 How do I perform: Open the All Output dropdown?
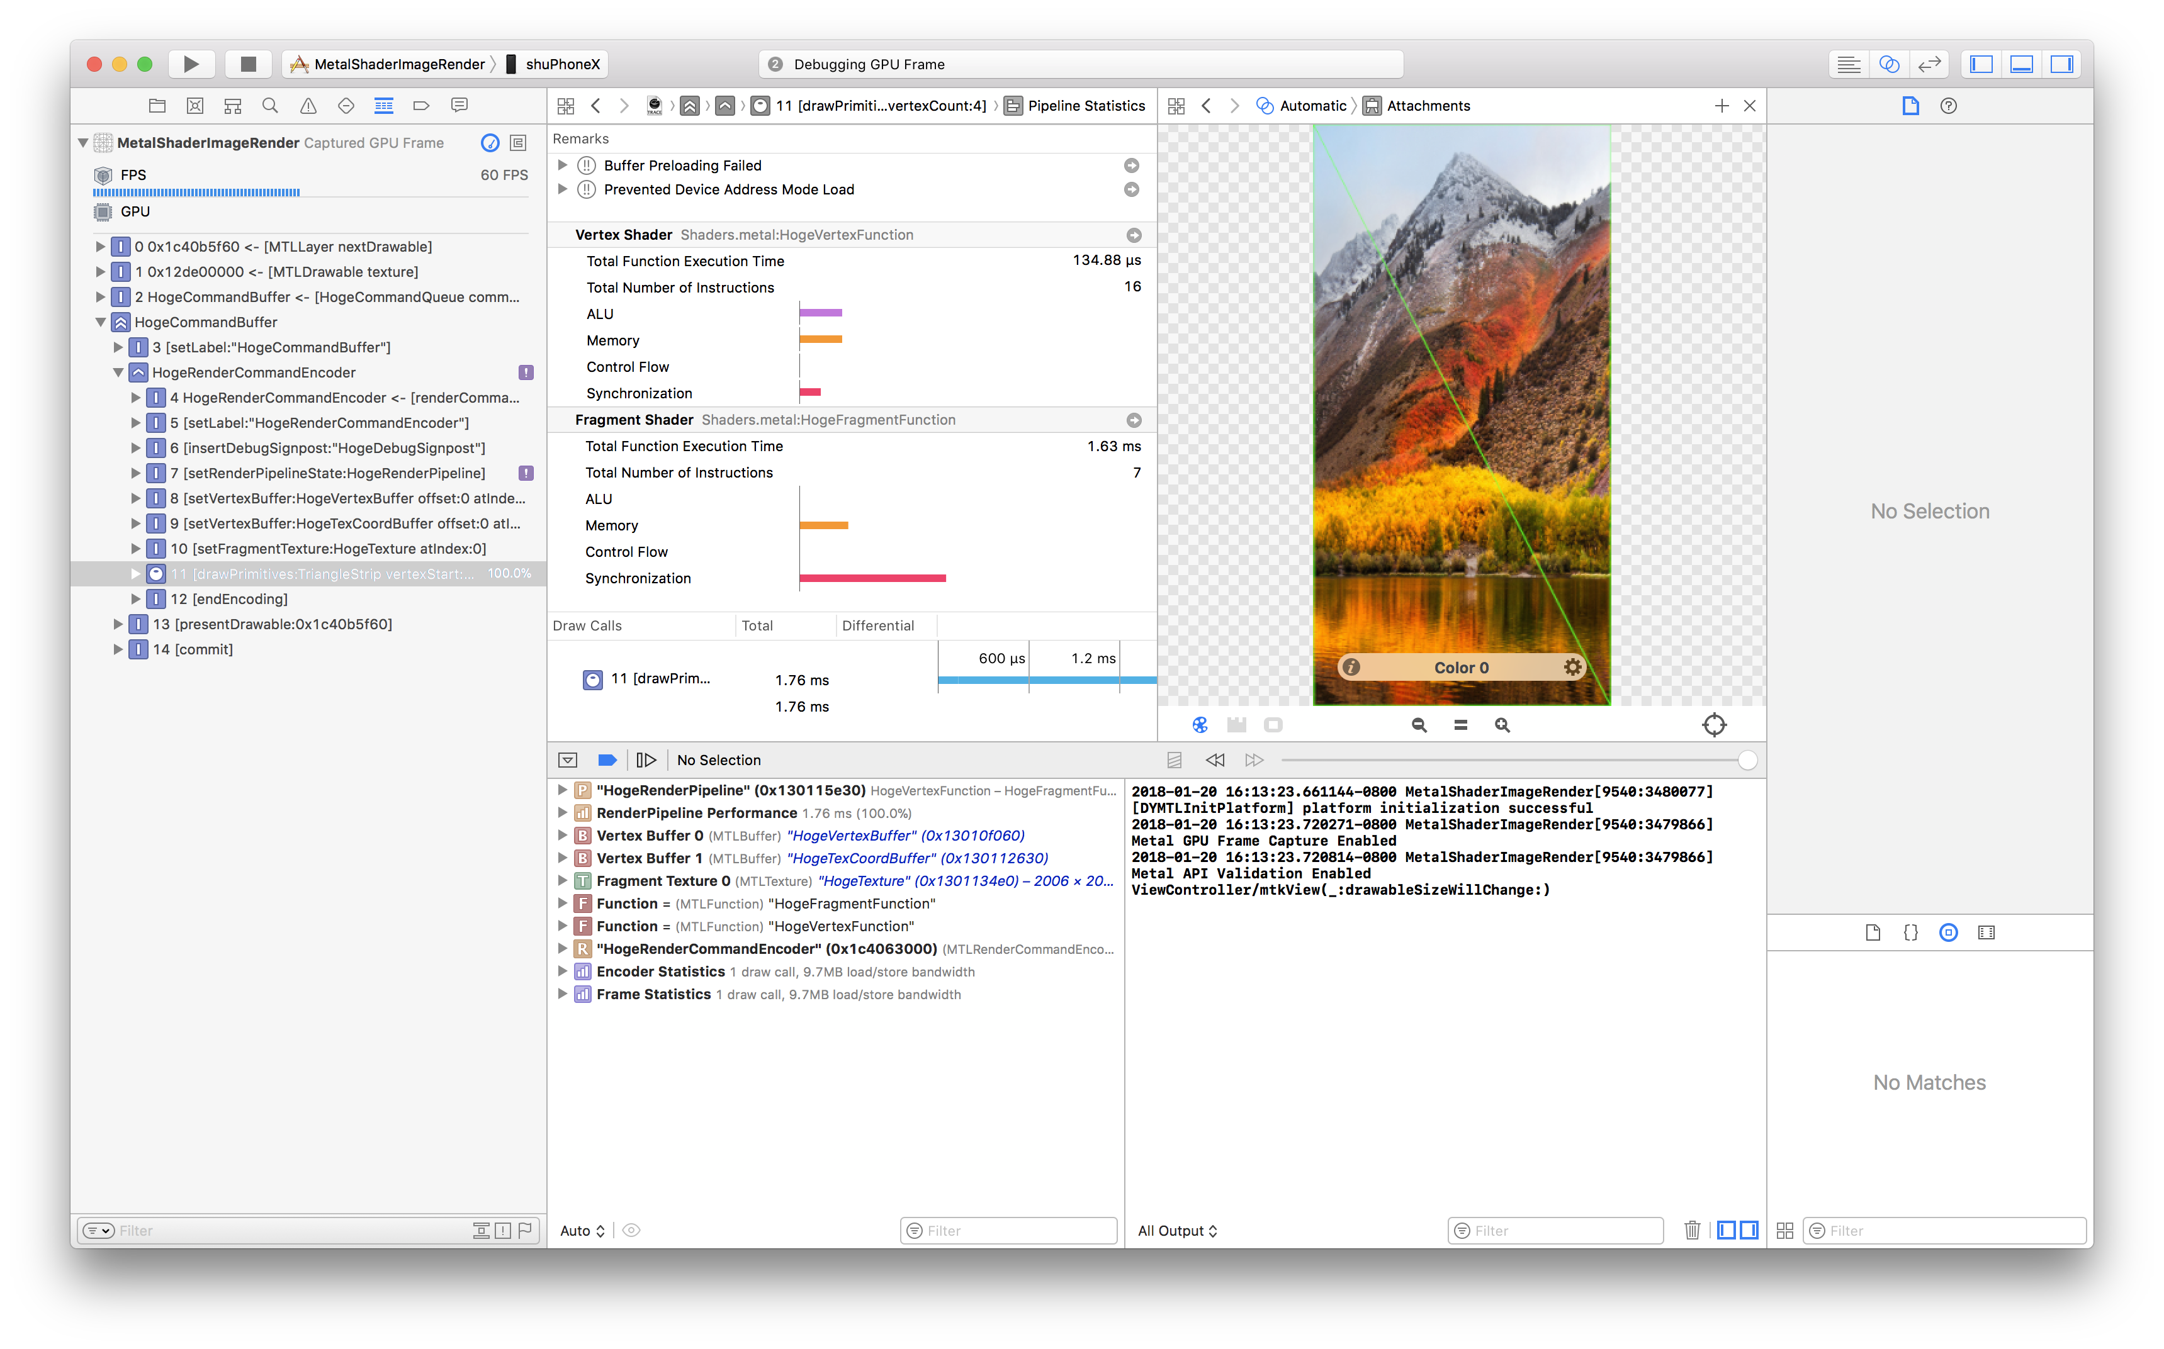point(1176,1230)
